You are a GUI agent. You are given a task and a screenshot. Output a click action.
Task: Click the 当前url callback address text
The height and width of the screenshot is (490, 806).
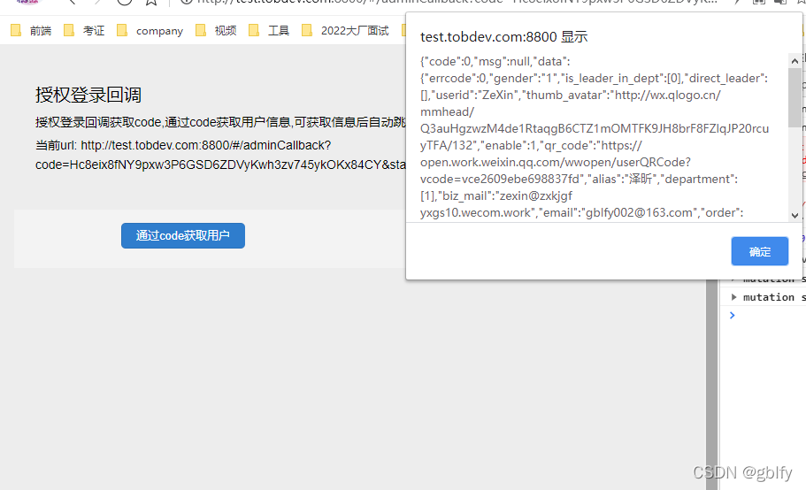pyautogui.click(x=221, y=155)
